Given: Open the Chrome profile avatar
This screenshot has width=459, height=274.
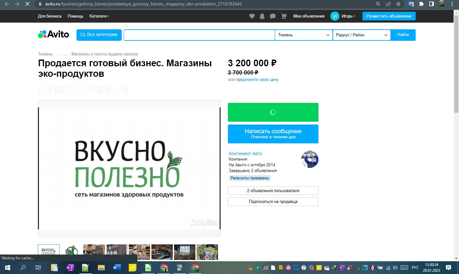Looking at the screenshot, I should coord(442,4).
